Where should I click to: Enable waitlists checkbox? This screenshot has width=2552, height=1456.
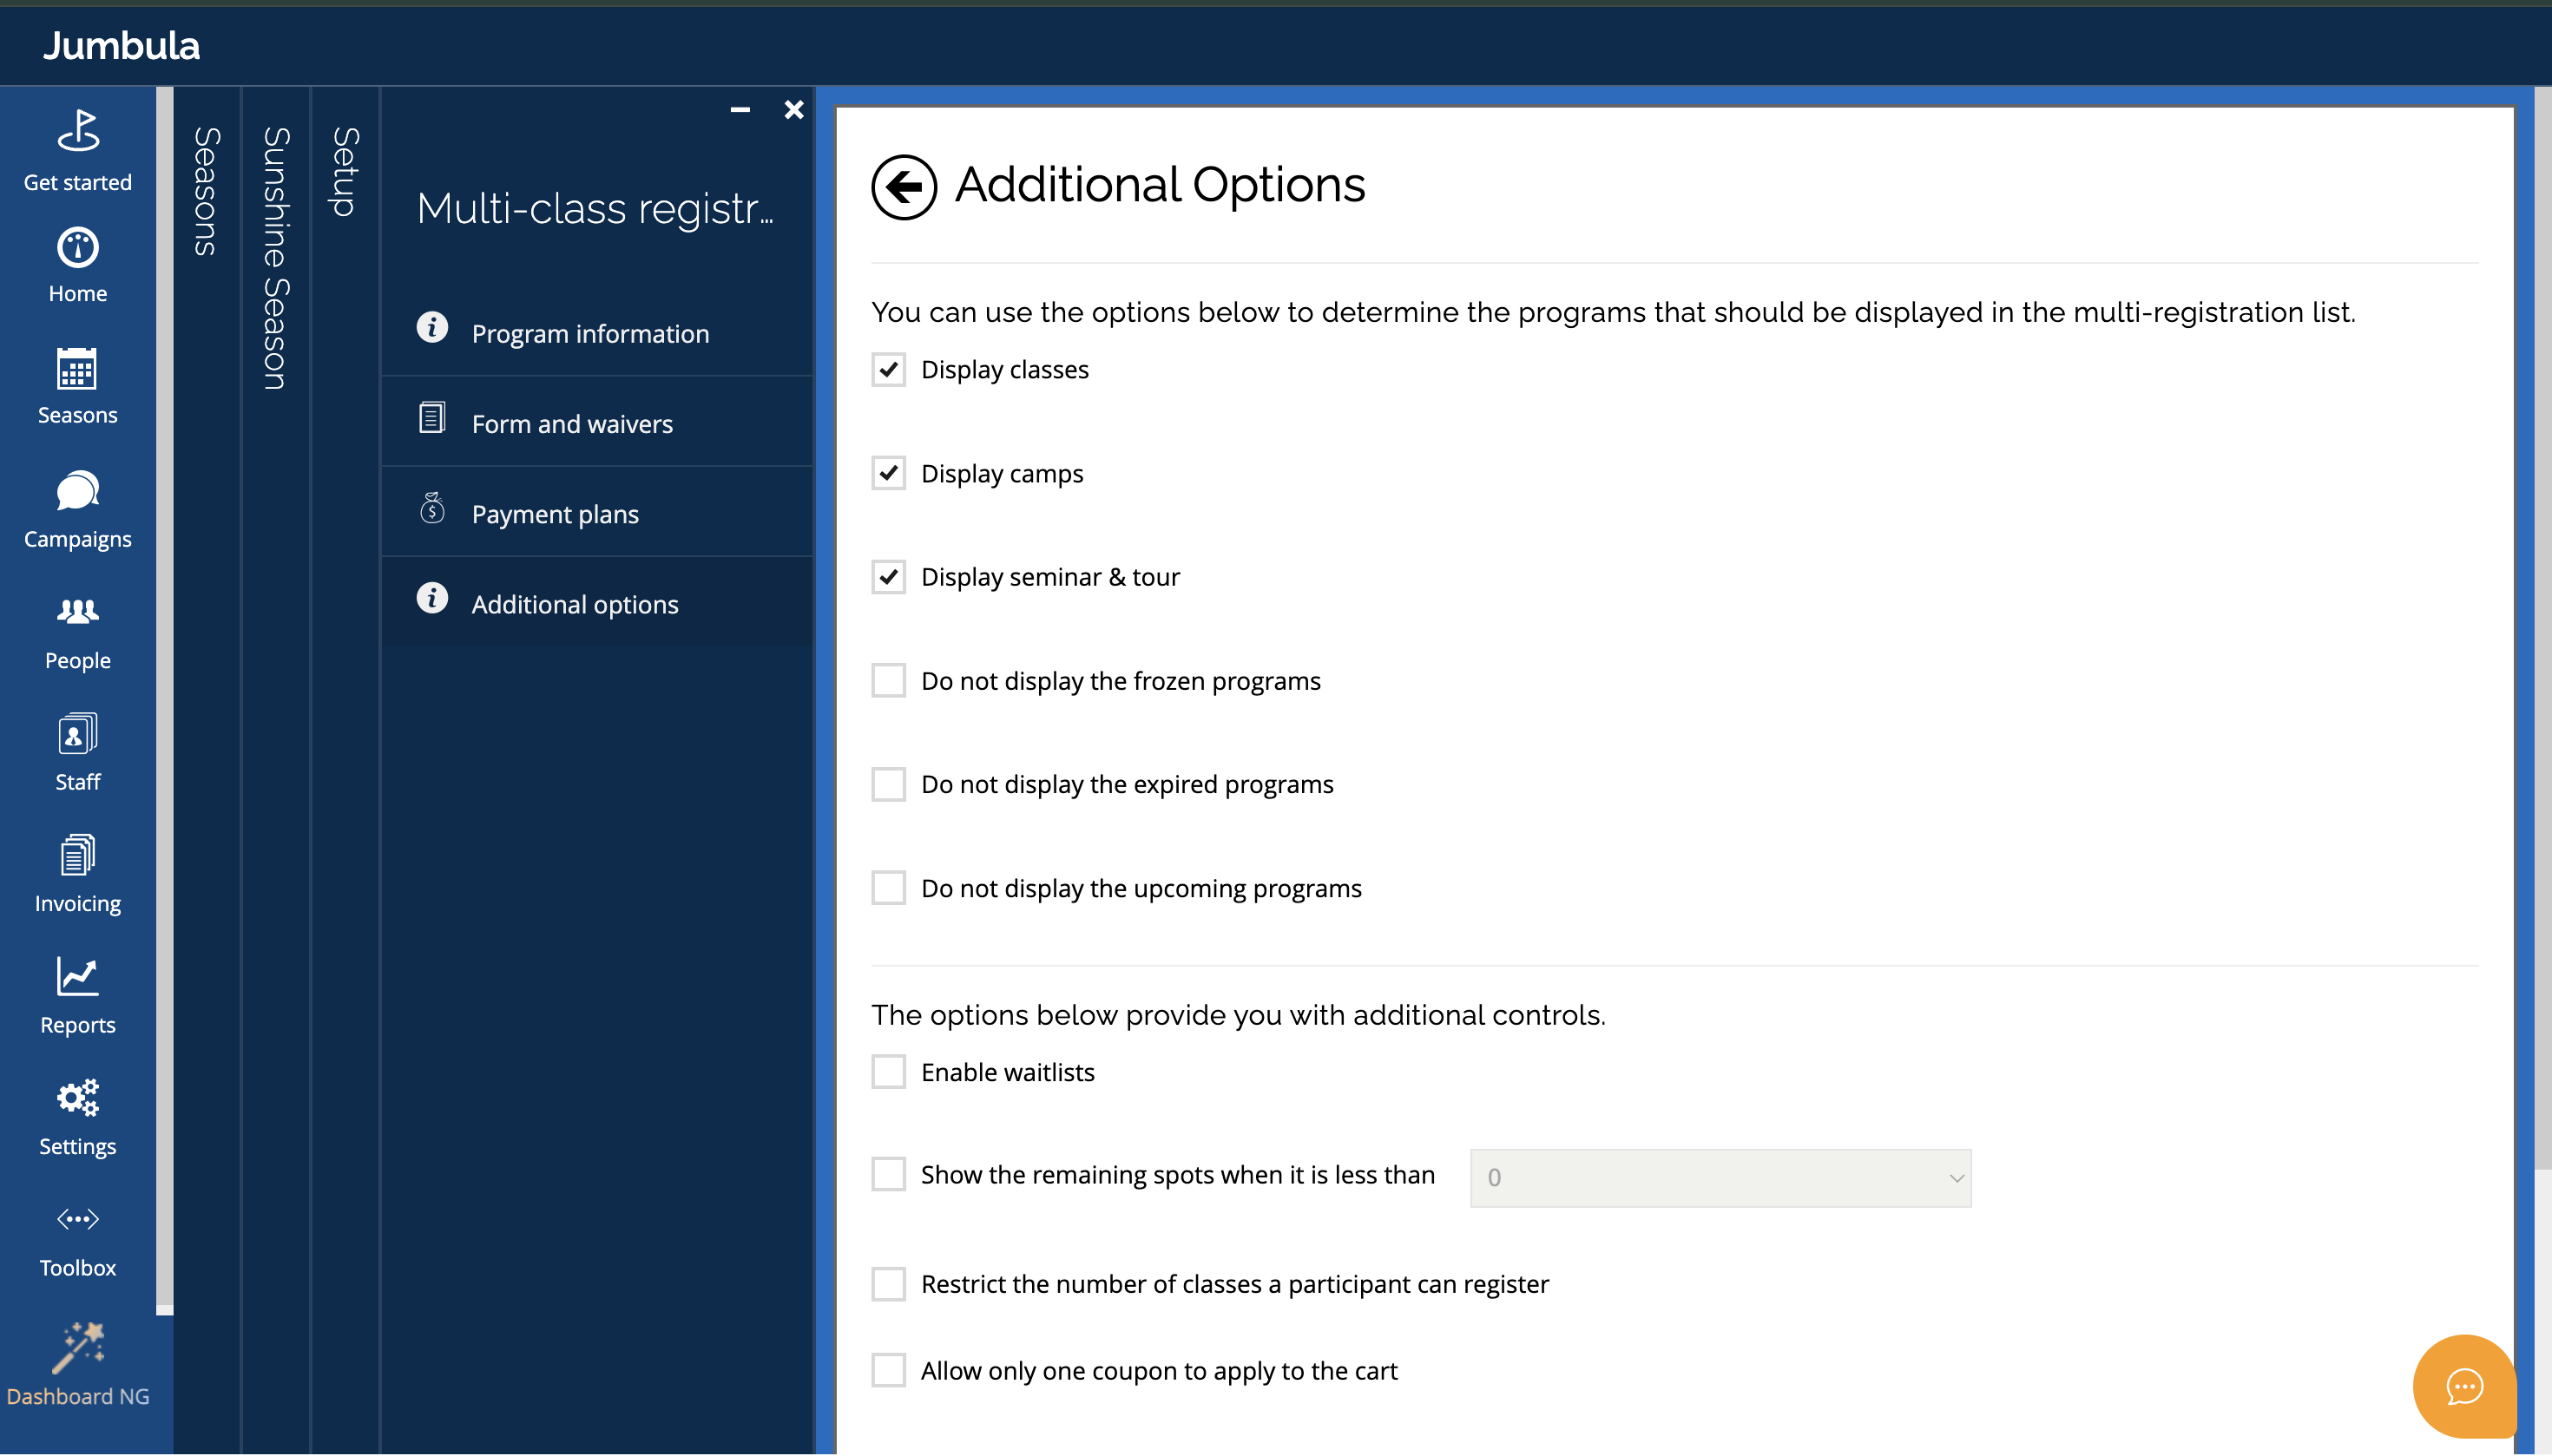point(887,1072)
